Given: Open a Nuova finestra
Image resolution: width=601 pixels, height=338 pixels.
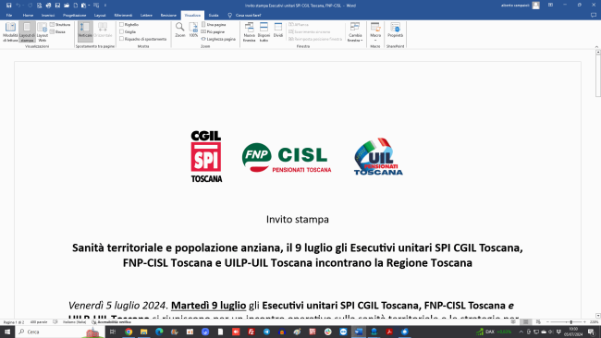Looking at the screenshot, I should [x=249, y=31].
